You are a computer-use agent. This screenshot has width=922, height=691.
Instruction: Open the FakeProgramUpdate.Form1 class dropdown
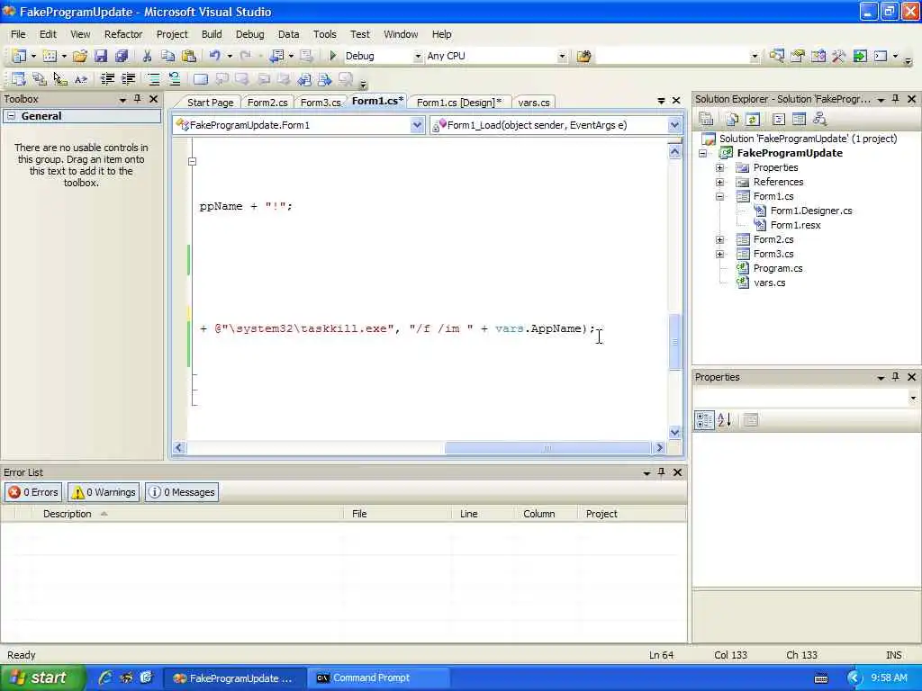pos(417,124)
